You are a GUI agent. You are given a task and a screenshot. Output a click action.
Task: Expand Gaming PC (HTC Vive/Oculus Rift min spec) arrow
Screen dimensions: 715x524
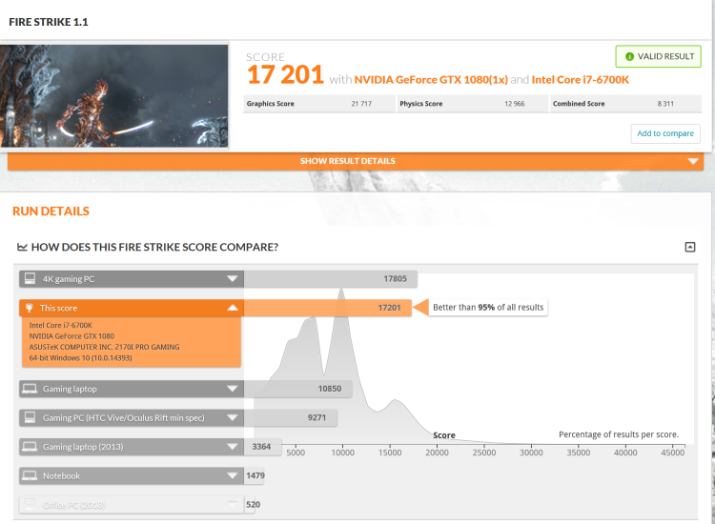[x=233, y=418]
